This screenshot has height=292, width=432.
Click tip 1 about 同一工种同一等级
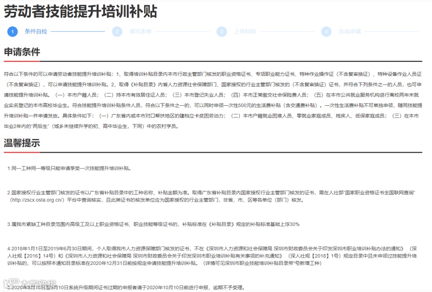[69, 168]
